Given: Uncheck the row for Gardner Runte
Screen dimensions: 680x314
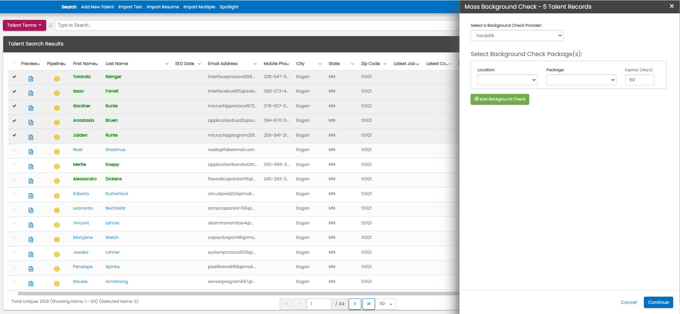Looking at the screenshot, I should [x=14, y=106].
